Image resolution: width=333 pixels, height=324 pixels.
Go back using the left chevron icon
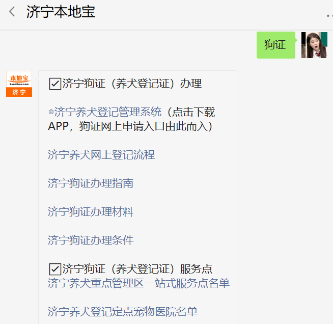[12, 12]
